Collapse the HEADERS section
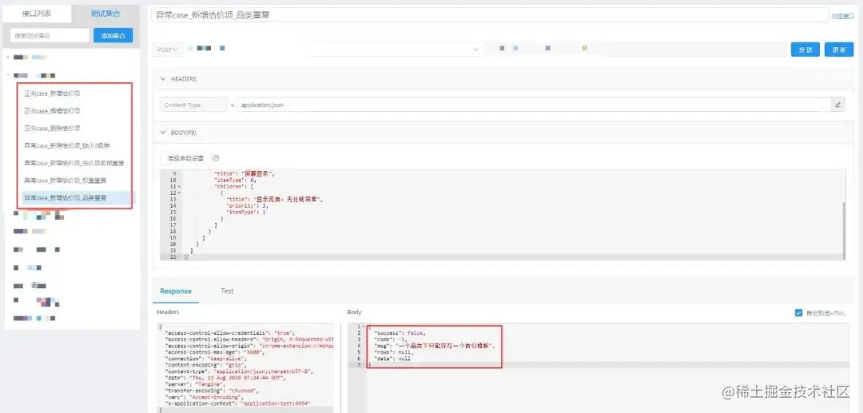Image resolution: width=863 pixels, height=413 pixels. click(x=162, y=79)
